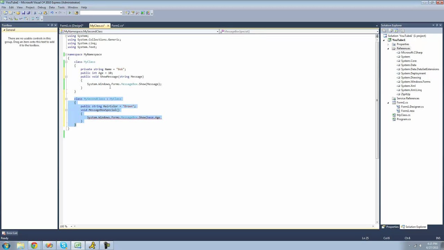Open the Windows Explorer taskbar icon

(x=20, y=245)
